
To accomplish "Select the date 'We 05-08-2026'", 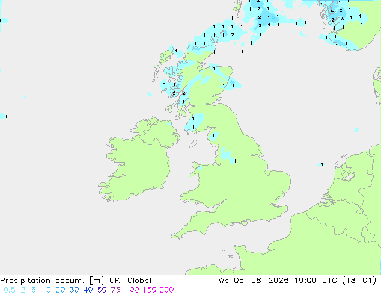I will pyautogui.click(x=254, y=281).
